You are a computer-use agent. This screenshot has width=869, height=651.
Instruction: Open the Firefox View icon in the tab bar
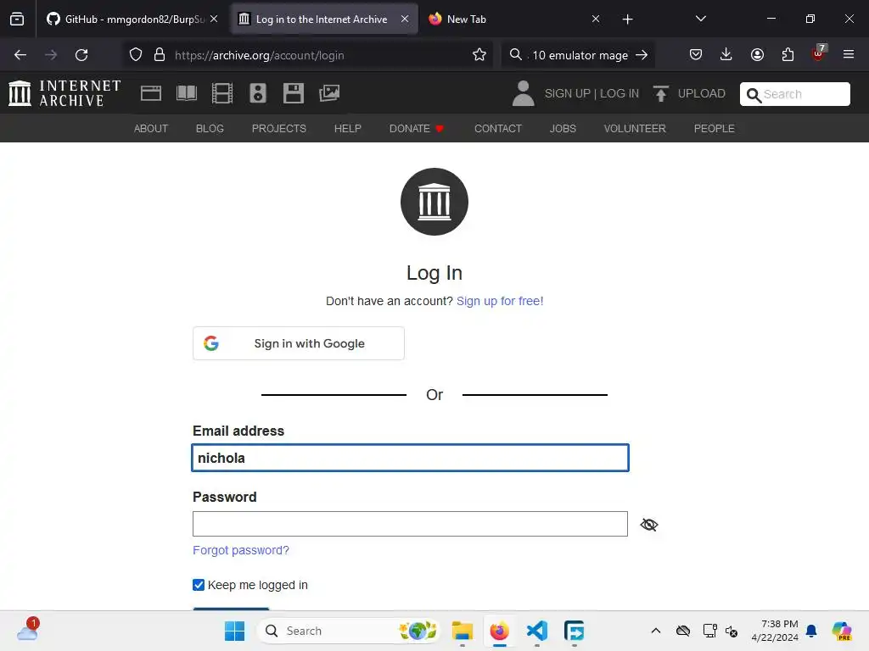(17, 19)
